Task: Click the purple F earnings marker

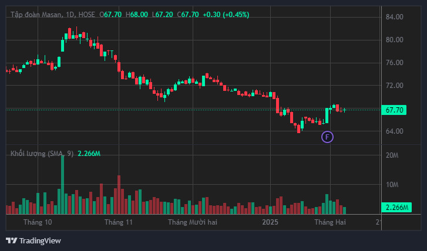Action: tap(327, 137)
